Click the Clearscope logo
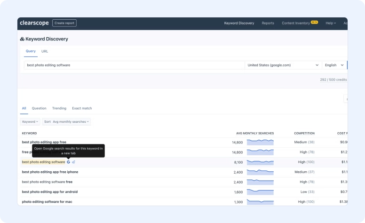This screenshot has height=223, width=365. point(34,23)
